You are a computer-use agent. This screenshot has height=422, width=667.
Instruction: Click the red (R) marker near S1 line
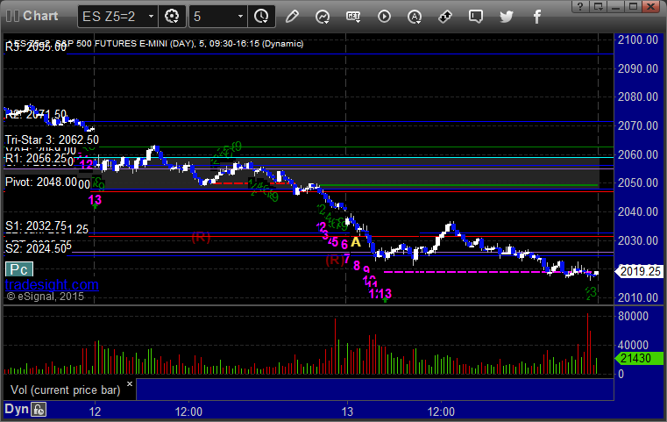coord(201,237)
